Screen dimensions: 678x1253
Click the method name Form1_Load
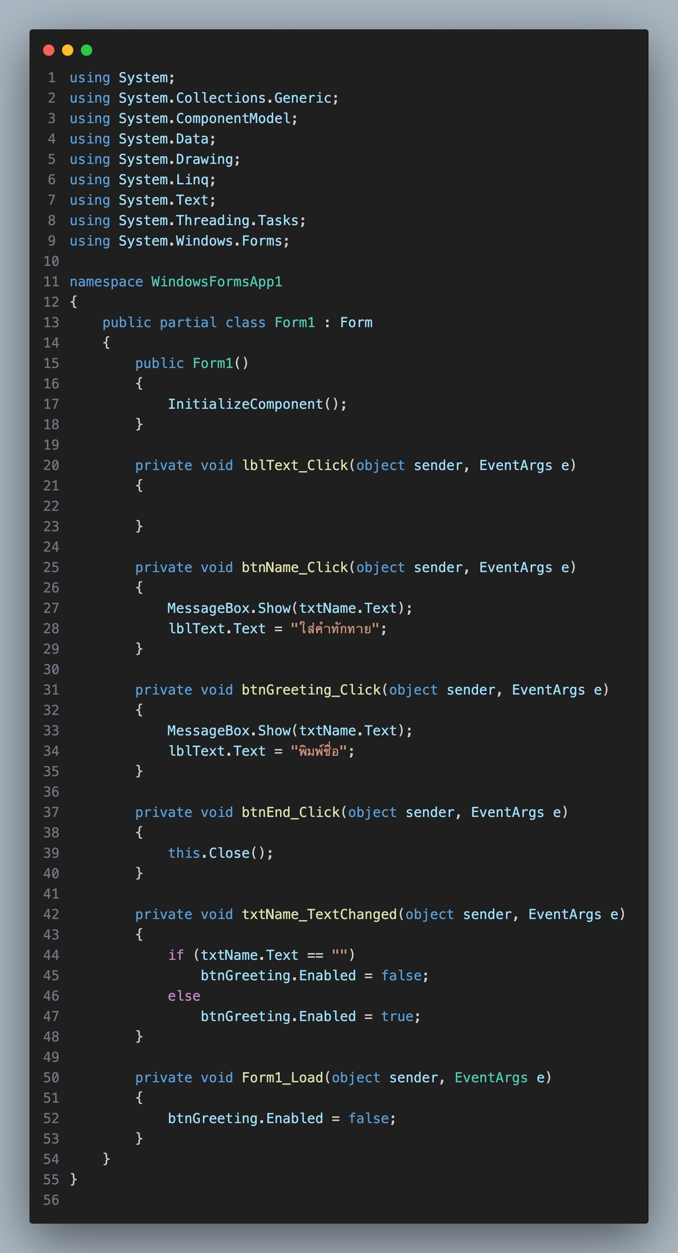pos(282,1078)
